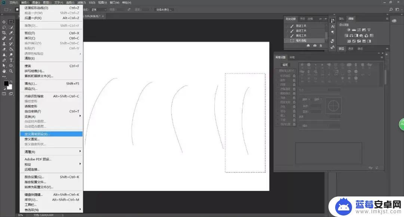Select the Pen tool
Screen dimensions: 404x217
point(4,60)
